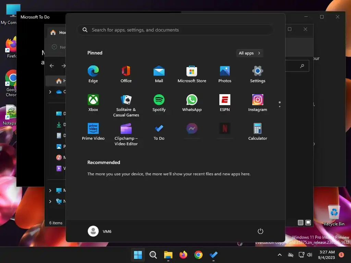Screen dimensions: 351x263
Task: Launch the ESPN app
Action: tap(225, 103)
